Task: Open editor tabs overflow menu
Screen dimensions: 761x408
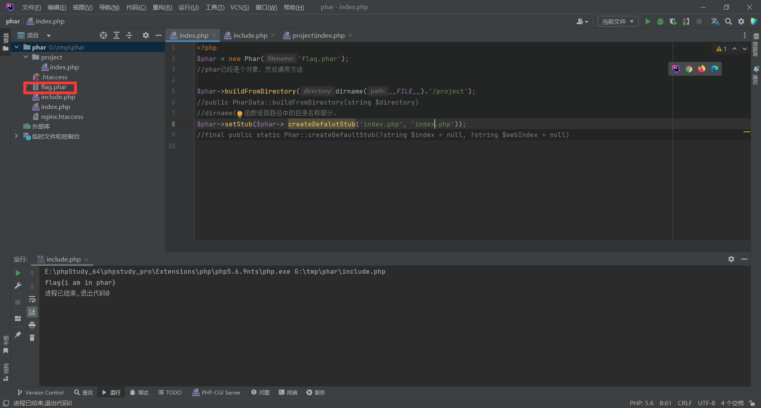Action: tap(745, 35)
